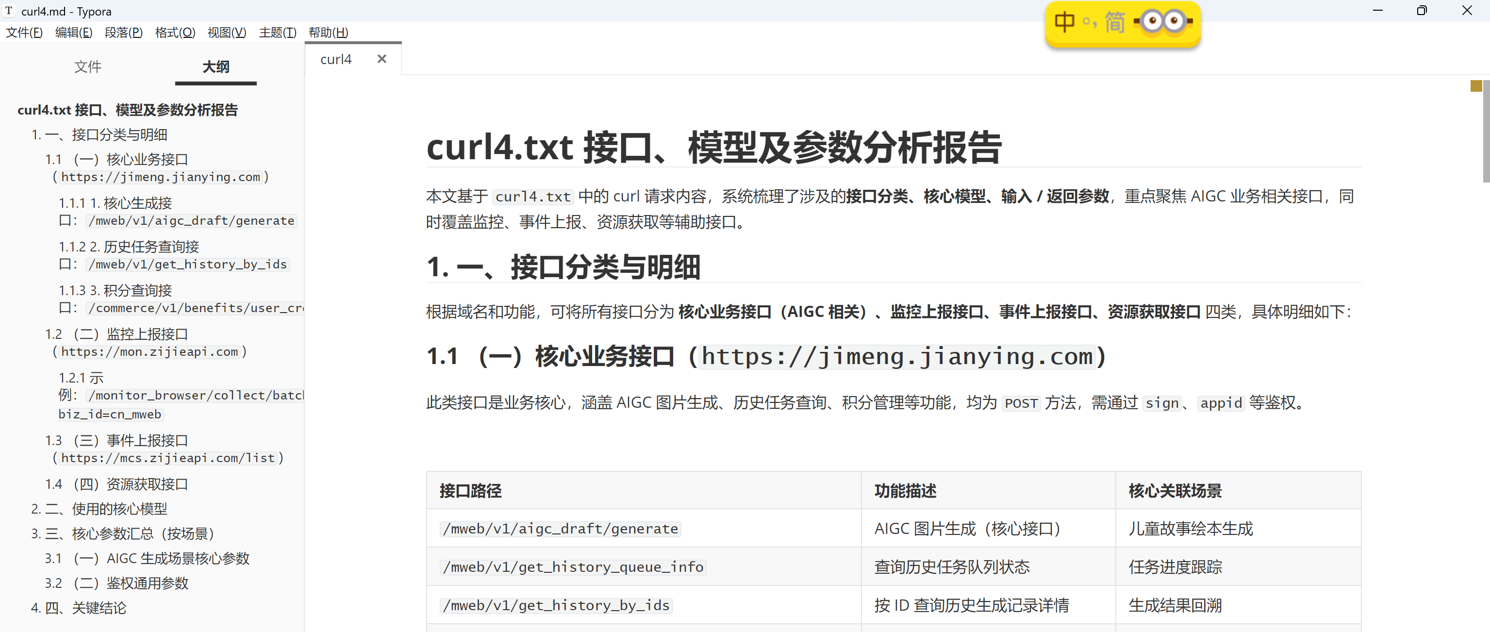
Task: Go to outline item 三、核心参数汇总
Action: pos(123,533)
